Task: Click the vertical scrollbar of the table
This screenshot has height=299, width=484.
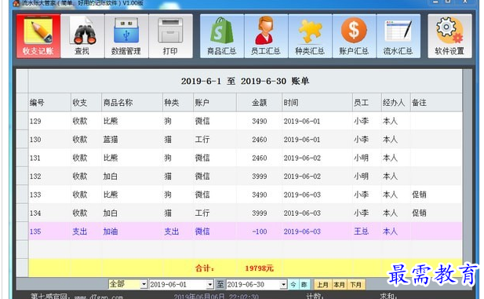Action: coord(468,173)
